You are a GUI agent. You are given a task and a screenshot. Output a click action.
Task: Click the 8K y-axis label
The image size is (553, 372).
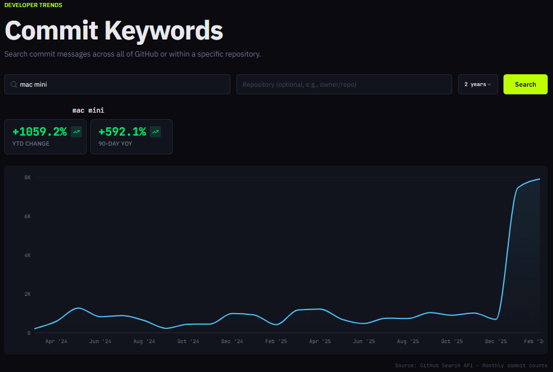[28, 177]
